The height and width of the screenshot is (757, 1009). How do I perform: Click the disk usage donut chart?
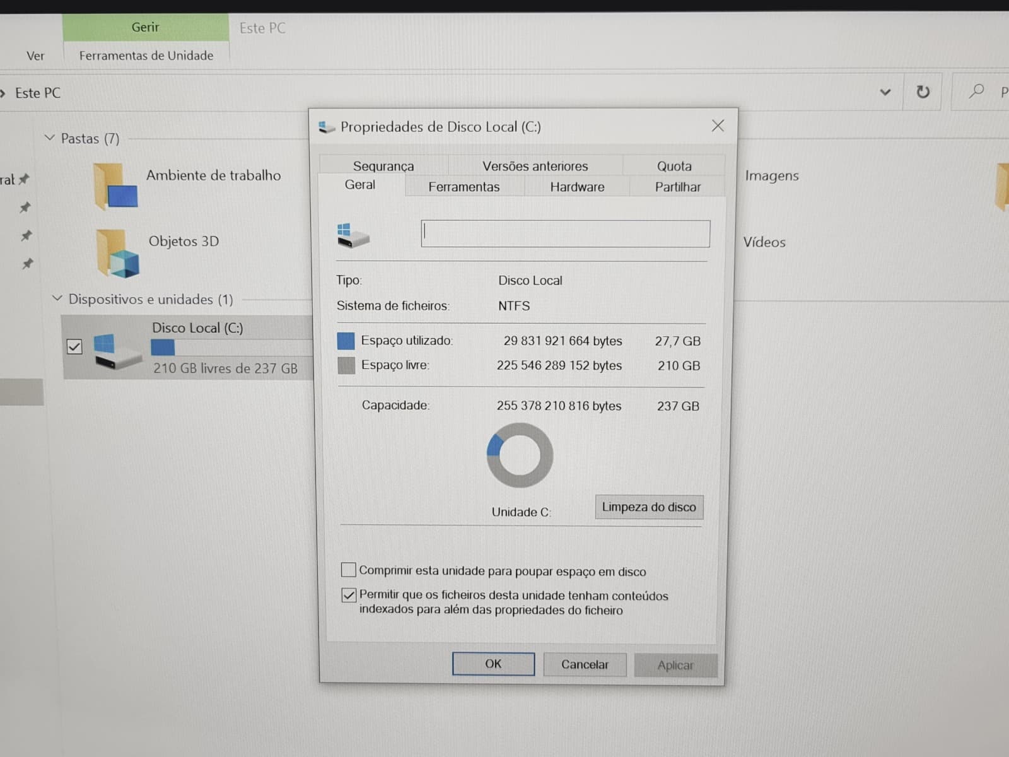click(x=520, y=455)
